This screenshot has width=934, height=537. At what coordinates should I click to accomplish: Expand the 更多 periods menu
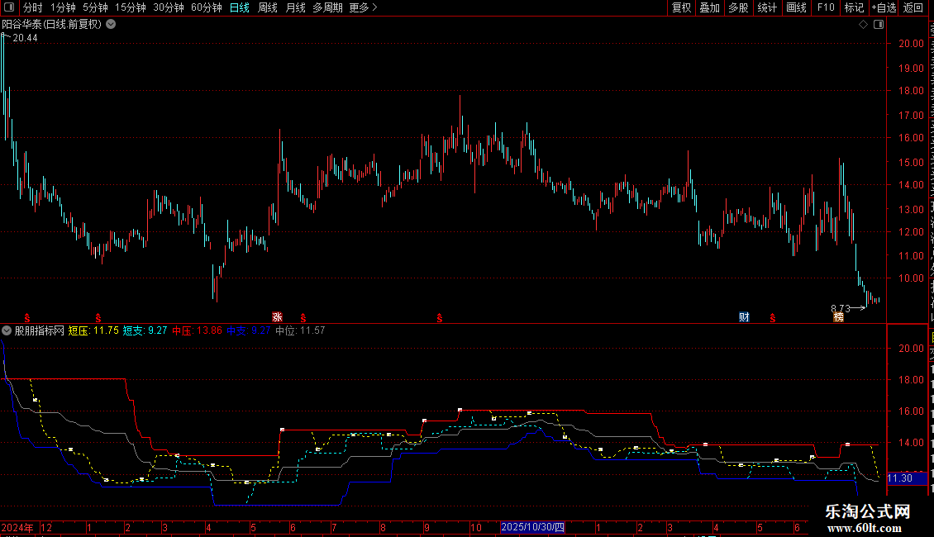tap(363, 7)
